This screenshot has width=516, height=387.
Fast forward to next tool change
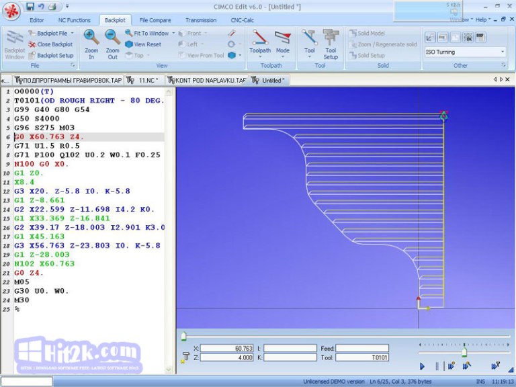[495, 365]
